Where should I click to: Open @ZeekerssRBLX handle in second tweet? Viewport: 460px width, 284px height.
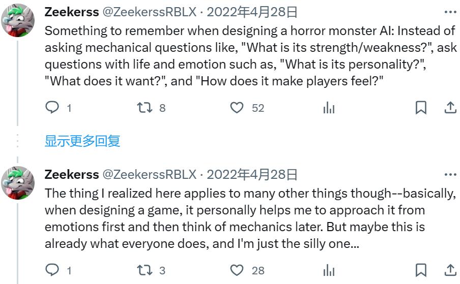pyautogui.click(x=149, y=174)
